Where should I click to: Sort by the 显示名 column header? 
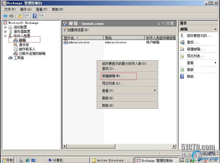click(83, 38)
